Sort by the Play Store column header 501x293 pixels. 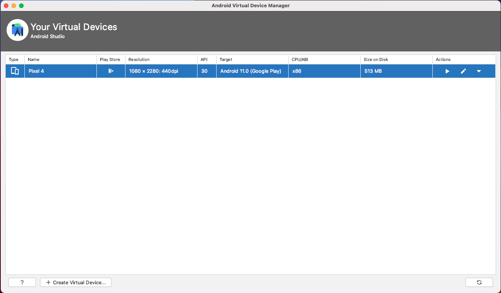(111, 59)
